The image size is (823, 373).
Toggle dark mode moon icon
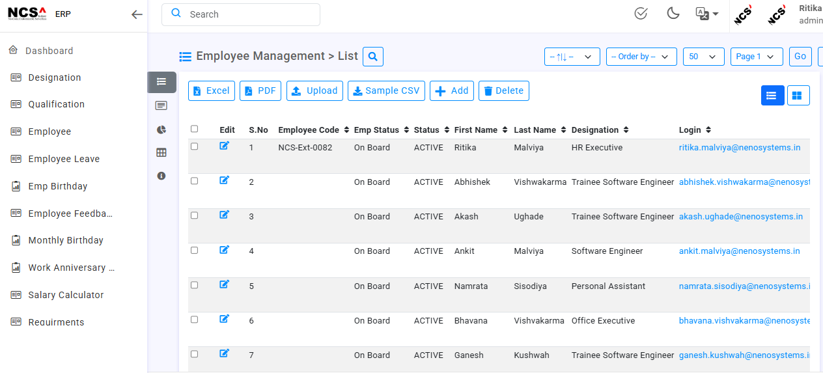673,14
